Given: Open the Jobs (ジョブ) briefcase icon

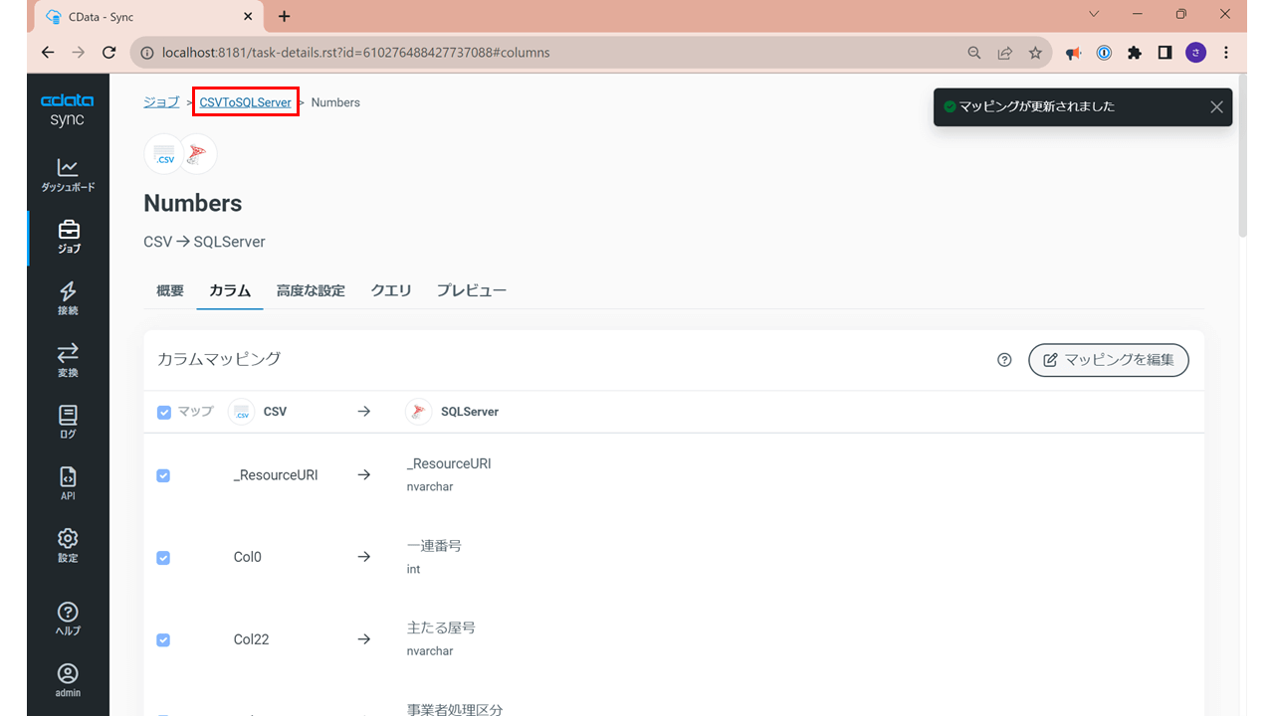Looking at the screenshot, I should coord(69,238).
